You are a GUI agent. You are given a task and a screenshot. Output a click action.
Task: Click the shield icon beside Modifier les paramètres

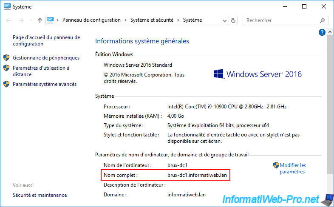pos(276,165)
